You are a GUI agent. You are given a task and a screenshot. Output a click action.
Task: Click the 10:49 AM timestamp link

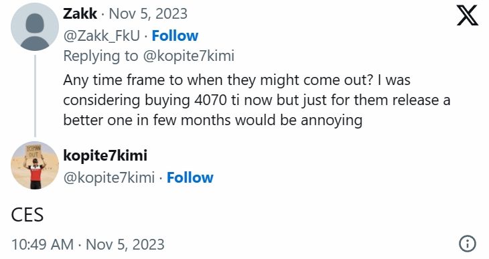(43, 244)
